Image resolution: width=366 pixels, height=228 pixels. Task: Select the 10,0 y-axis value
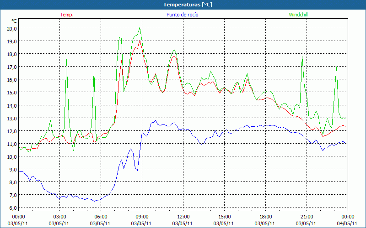click(12, 157)
